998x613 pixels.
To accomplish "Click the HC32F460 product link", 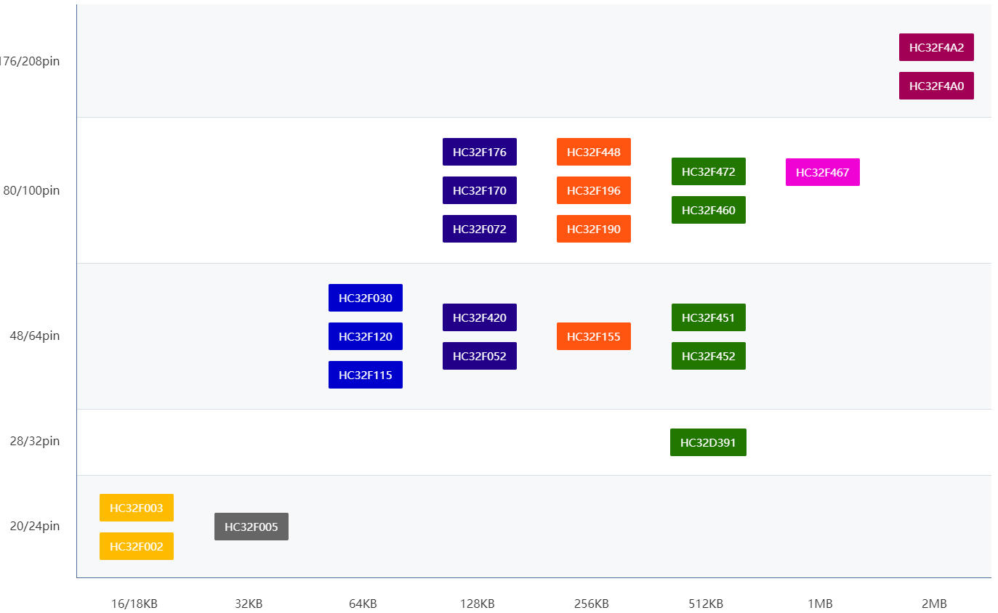I will [x=709, y=210].
